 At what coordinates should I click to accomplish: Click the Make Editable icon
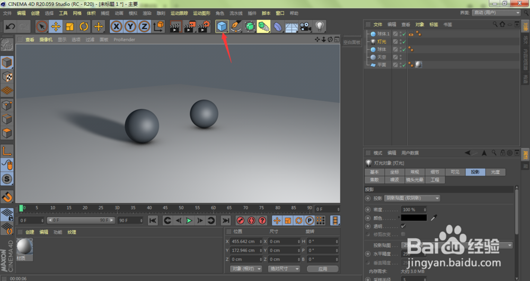[7, 45]
